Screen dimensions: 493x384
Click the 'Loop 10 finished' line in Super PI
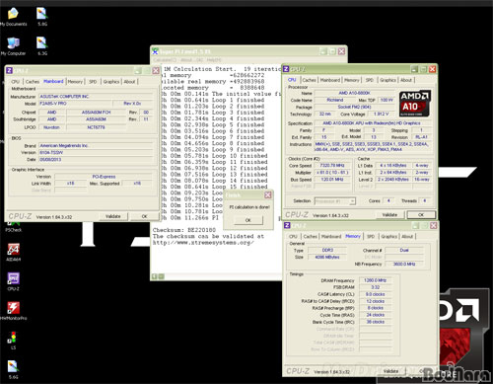click(x=215, y=156)
